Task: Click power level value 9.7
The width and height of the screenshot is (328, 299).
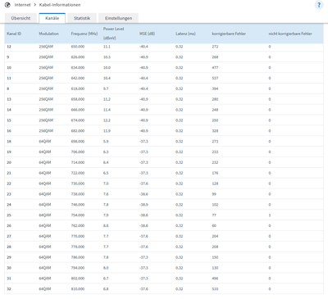Action: point(106,88)
